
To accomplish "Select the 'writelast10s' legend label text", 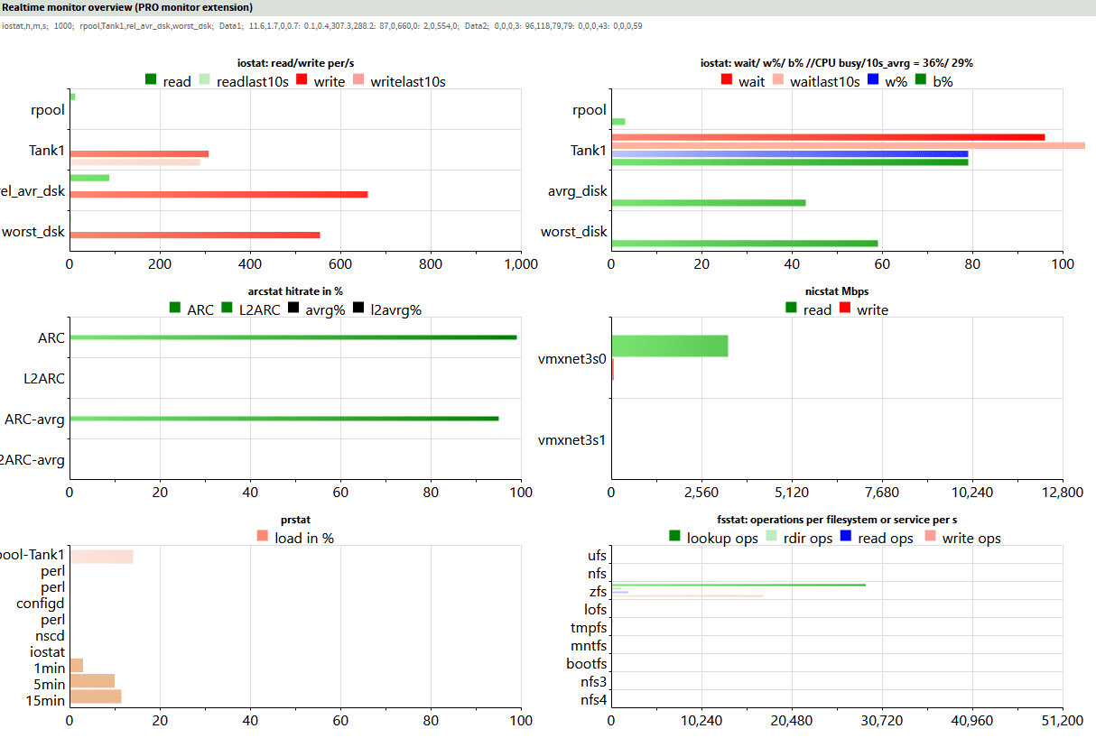I will (408, 81).
